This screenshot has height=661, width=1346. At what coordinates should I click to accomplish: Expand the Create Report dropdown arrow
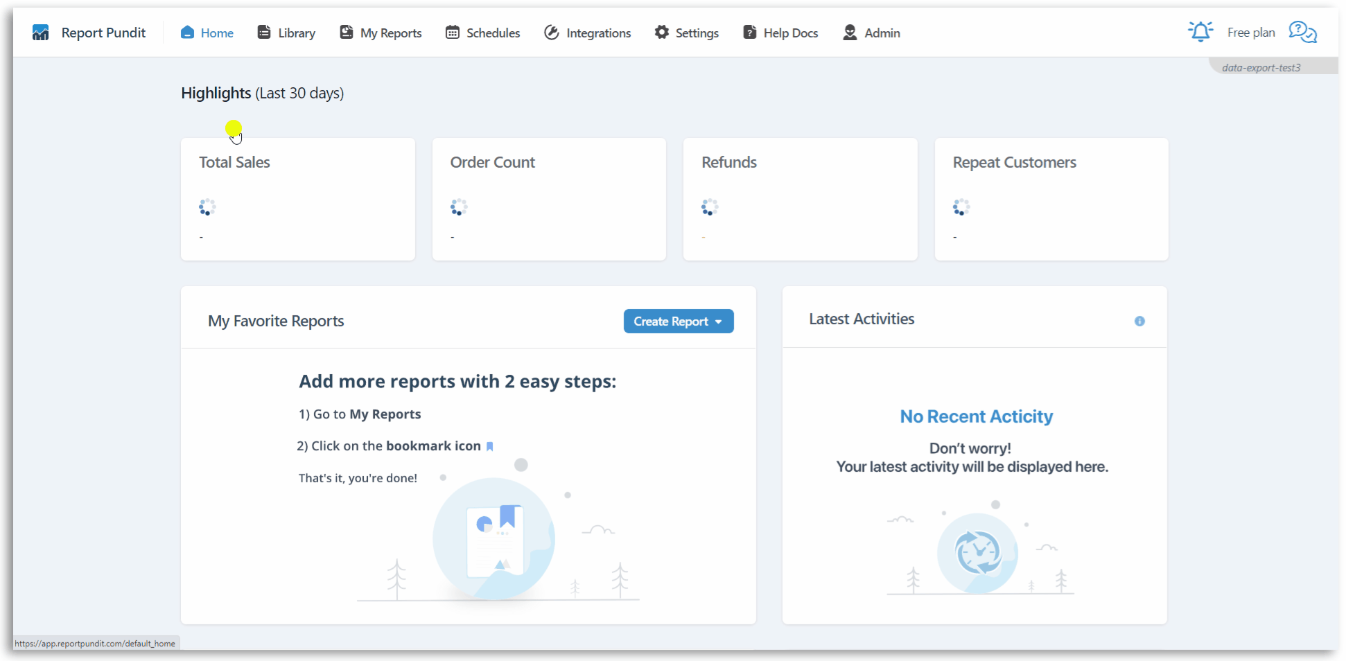(719, 321)
